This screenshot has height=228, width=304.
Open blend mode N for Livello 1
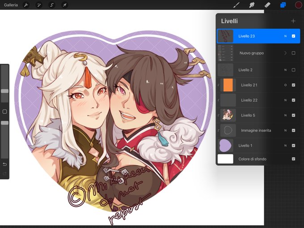point(285,145)
